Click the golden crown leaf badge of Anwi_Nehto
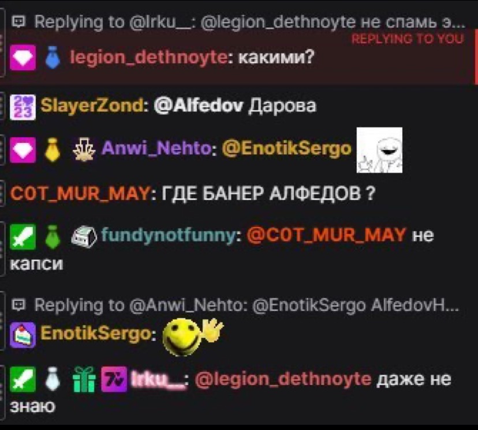This screenshot has height=430, width=478. (x=84, y=149)
